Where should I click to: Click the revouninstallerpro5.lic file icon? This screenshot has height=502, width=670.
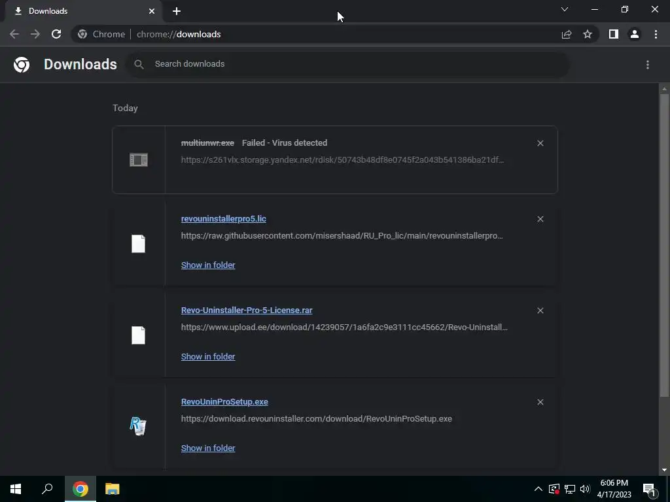[138, 244]
